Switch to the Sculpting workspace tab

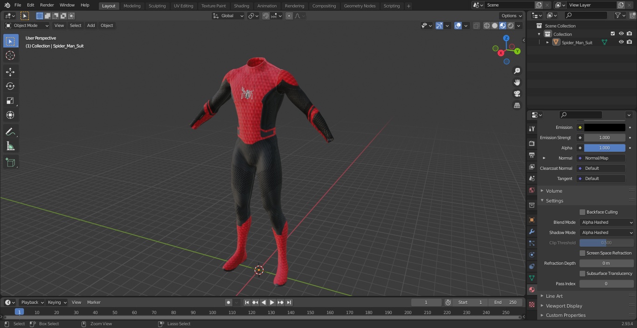[x=157, y=6]
